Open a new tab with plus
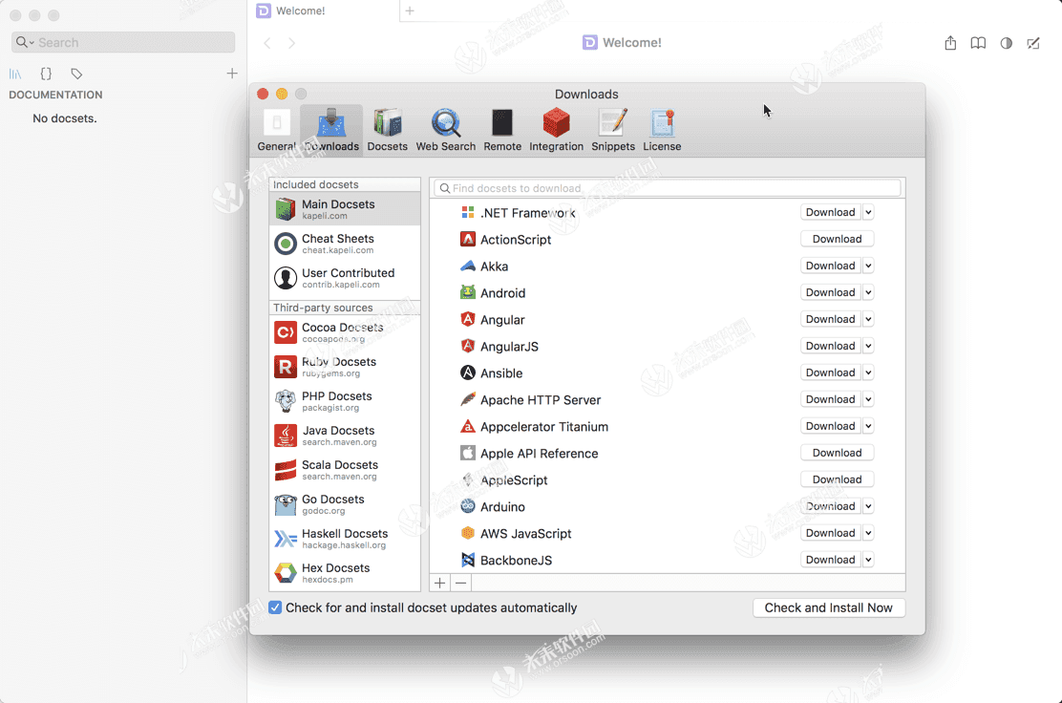The height and width of the screenshot is (703, 1062). click(x=410, y=11)
